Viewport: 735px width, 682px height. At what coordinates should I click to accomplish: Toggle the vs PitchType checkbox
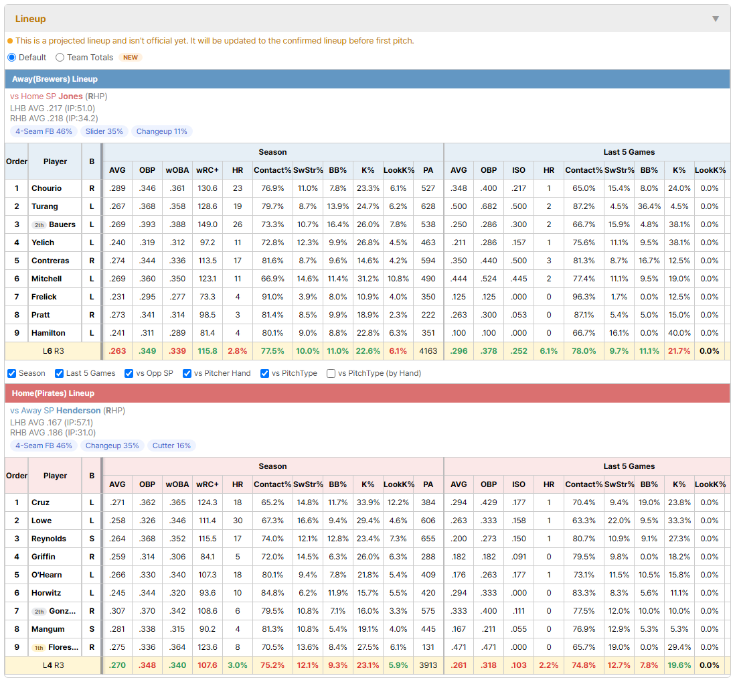265,373
